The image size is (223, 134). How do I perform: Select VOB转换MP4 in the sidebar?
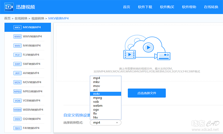tap(28, 101)
